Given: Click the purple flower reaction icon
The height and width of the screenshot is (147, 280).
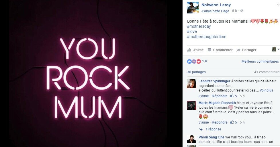Looking at the screenshot, I should (194, 61).
